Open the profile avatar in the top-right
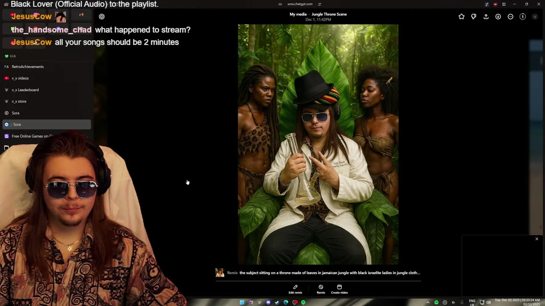545x306 pixels. [x=535, y=17]
